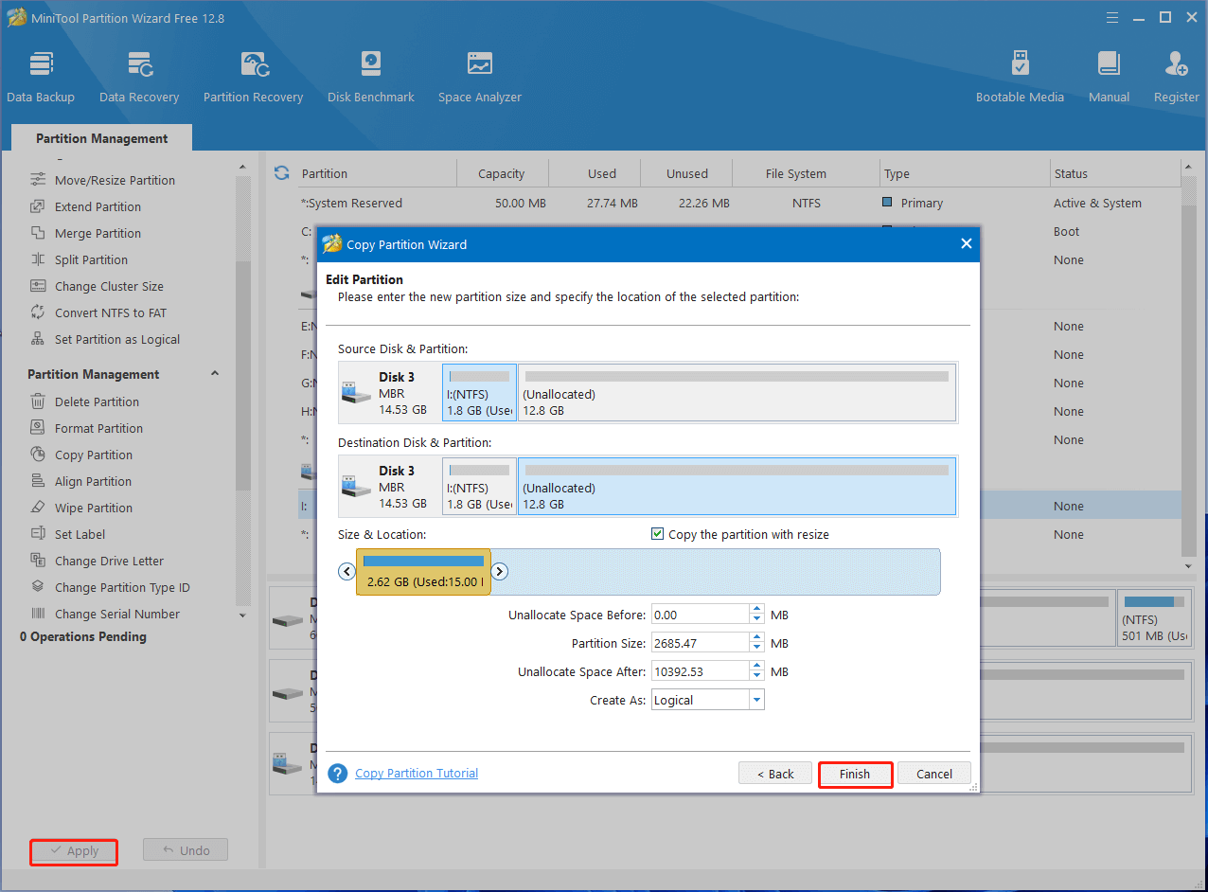Open the Copy Partition Tutorial link
This screenshot has height=892, width=1208.
tap(417, 774)
